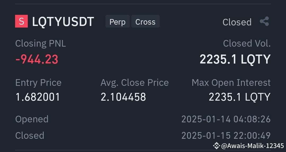Tap the Closing PNL label
Image resolution: width=286 pixels, height=152 pixels.
pos(41,43)
